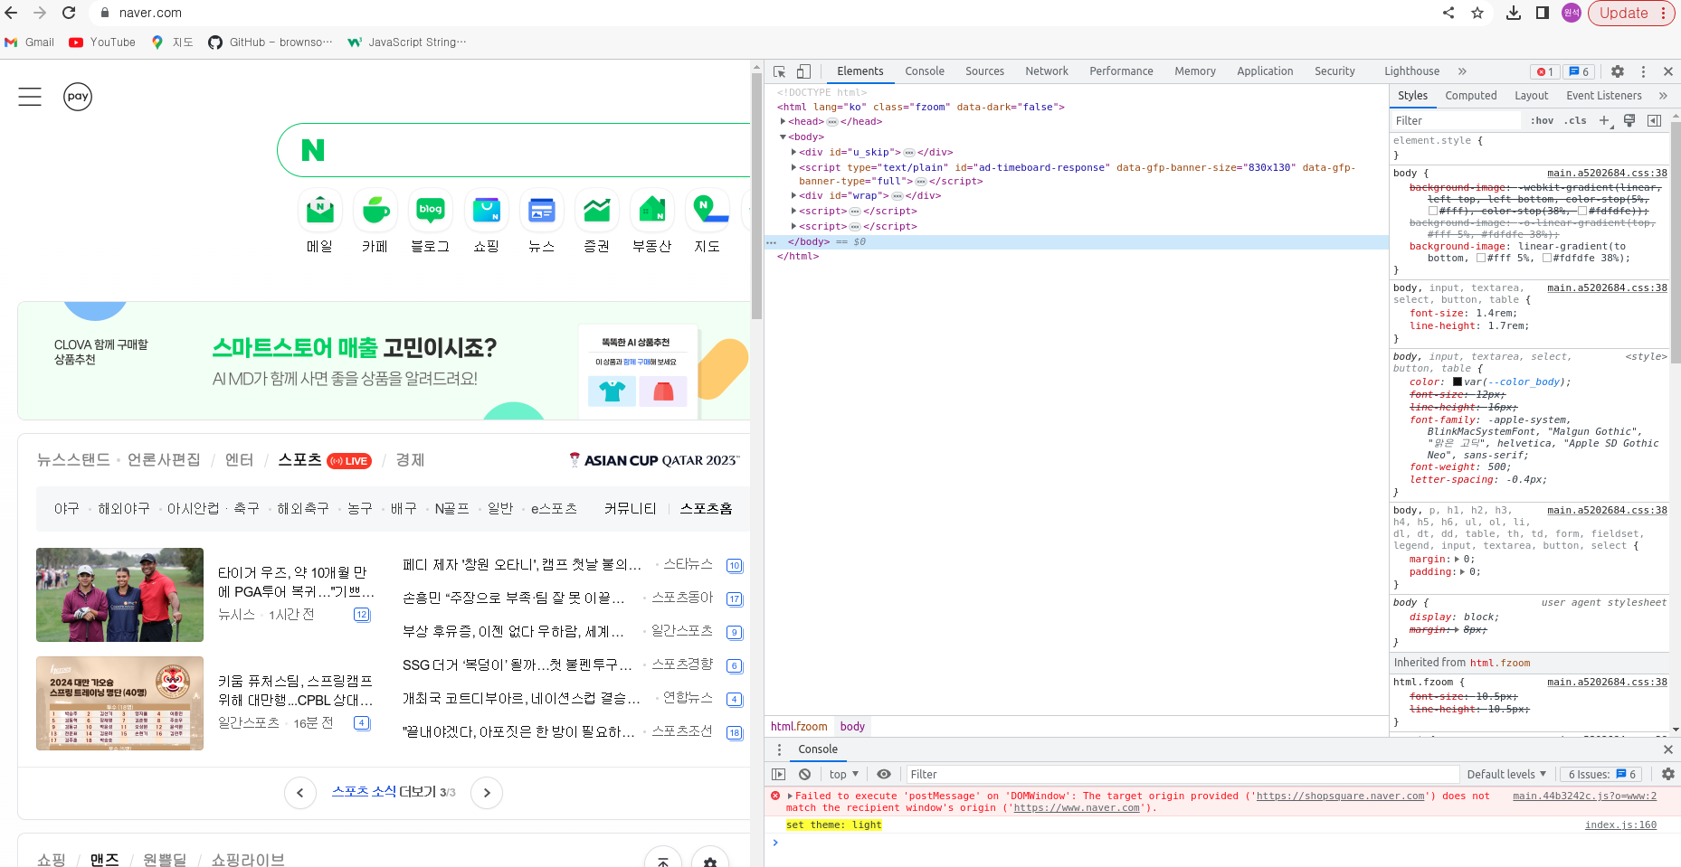Toggle the device toolbar icon in DevTools

pos(803,71)
